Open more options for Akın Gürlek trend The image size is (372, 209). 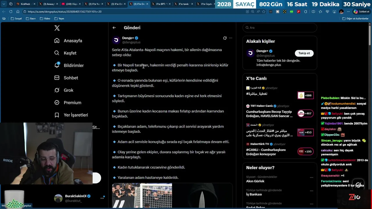(312, 177)
